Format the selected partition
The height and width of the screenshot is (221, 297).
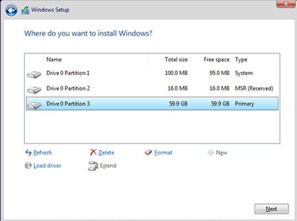pos(163,152)
